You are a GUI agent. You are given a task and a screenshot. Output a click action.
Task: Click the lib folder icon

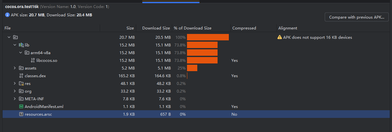click(21, 45)
